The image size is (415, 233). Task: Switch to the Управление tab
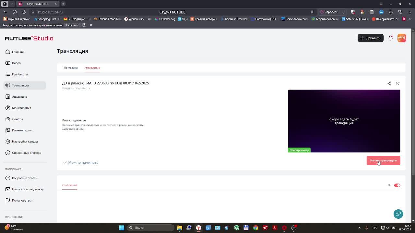(92, 68)
